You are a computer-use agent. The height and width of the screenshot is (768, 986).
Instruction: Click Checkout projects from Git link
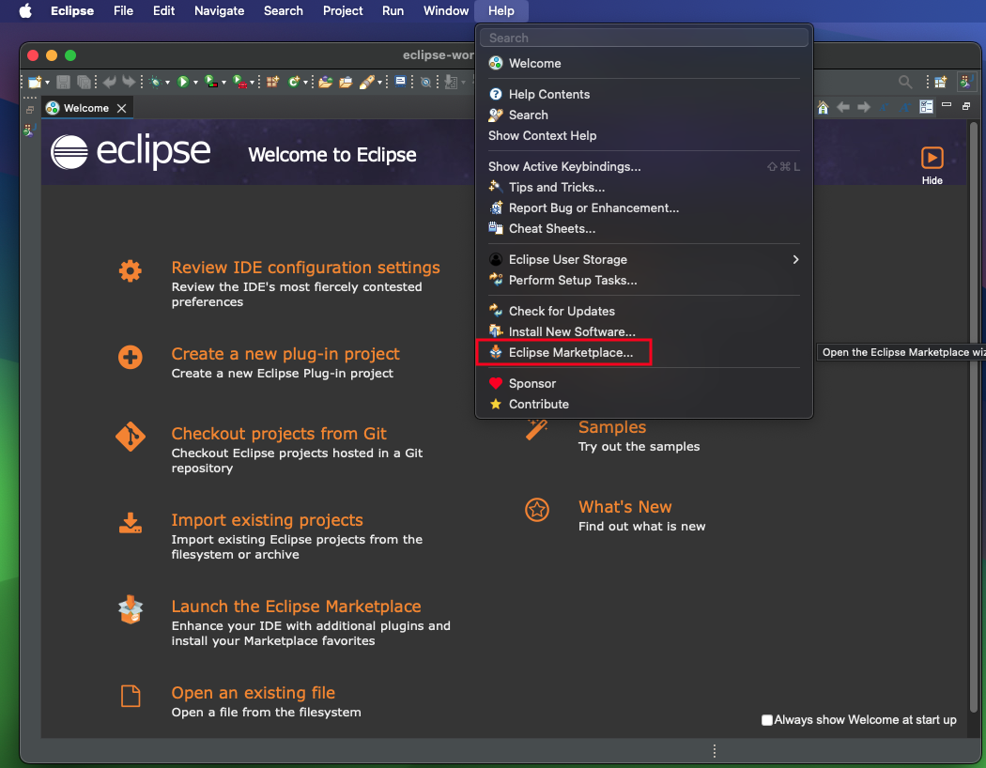[279, 434]
